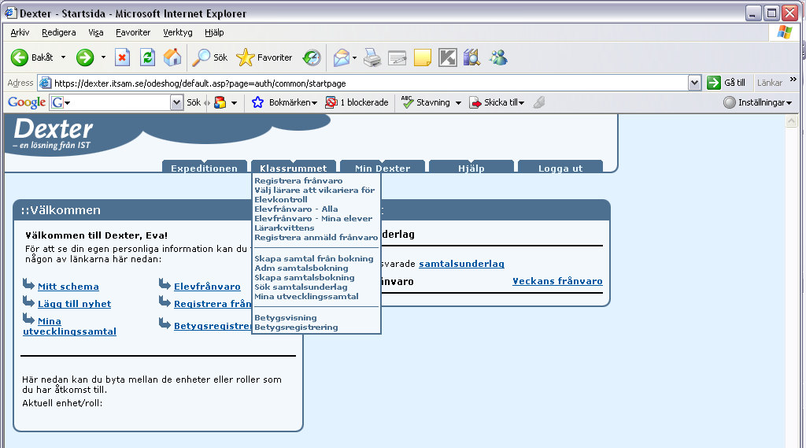Image resolution: width=806 pixels, height=448 pixels.
Task: Click the Google news icon dropdown arrow
Action: click(234, 103)
